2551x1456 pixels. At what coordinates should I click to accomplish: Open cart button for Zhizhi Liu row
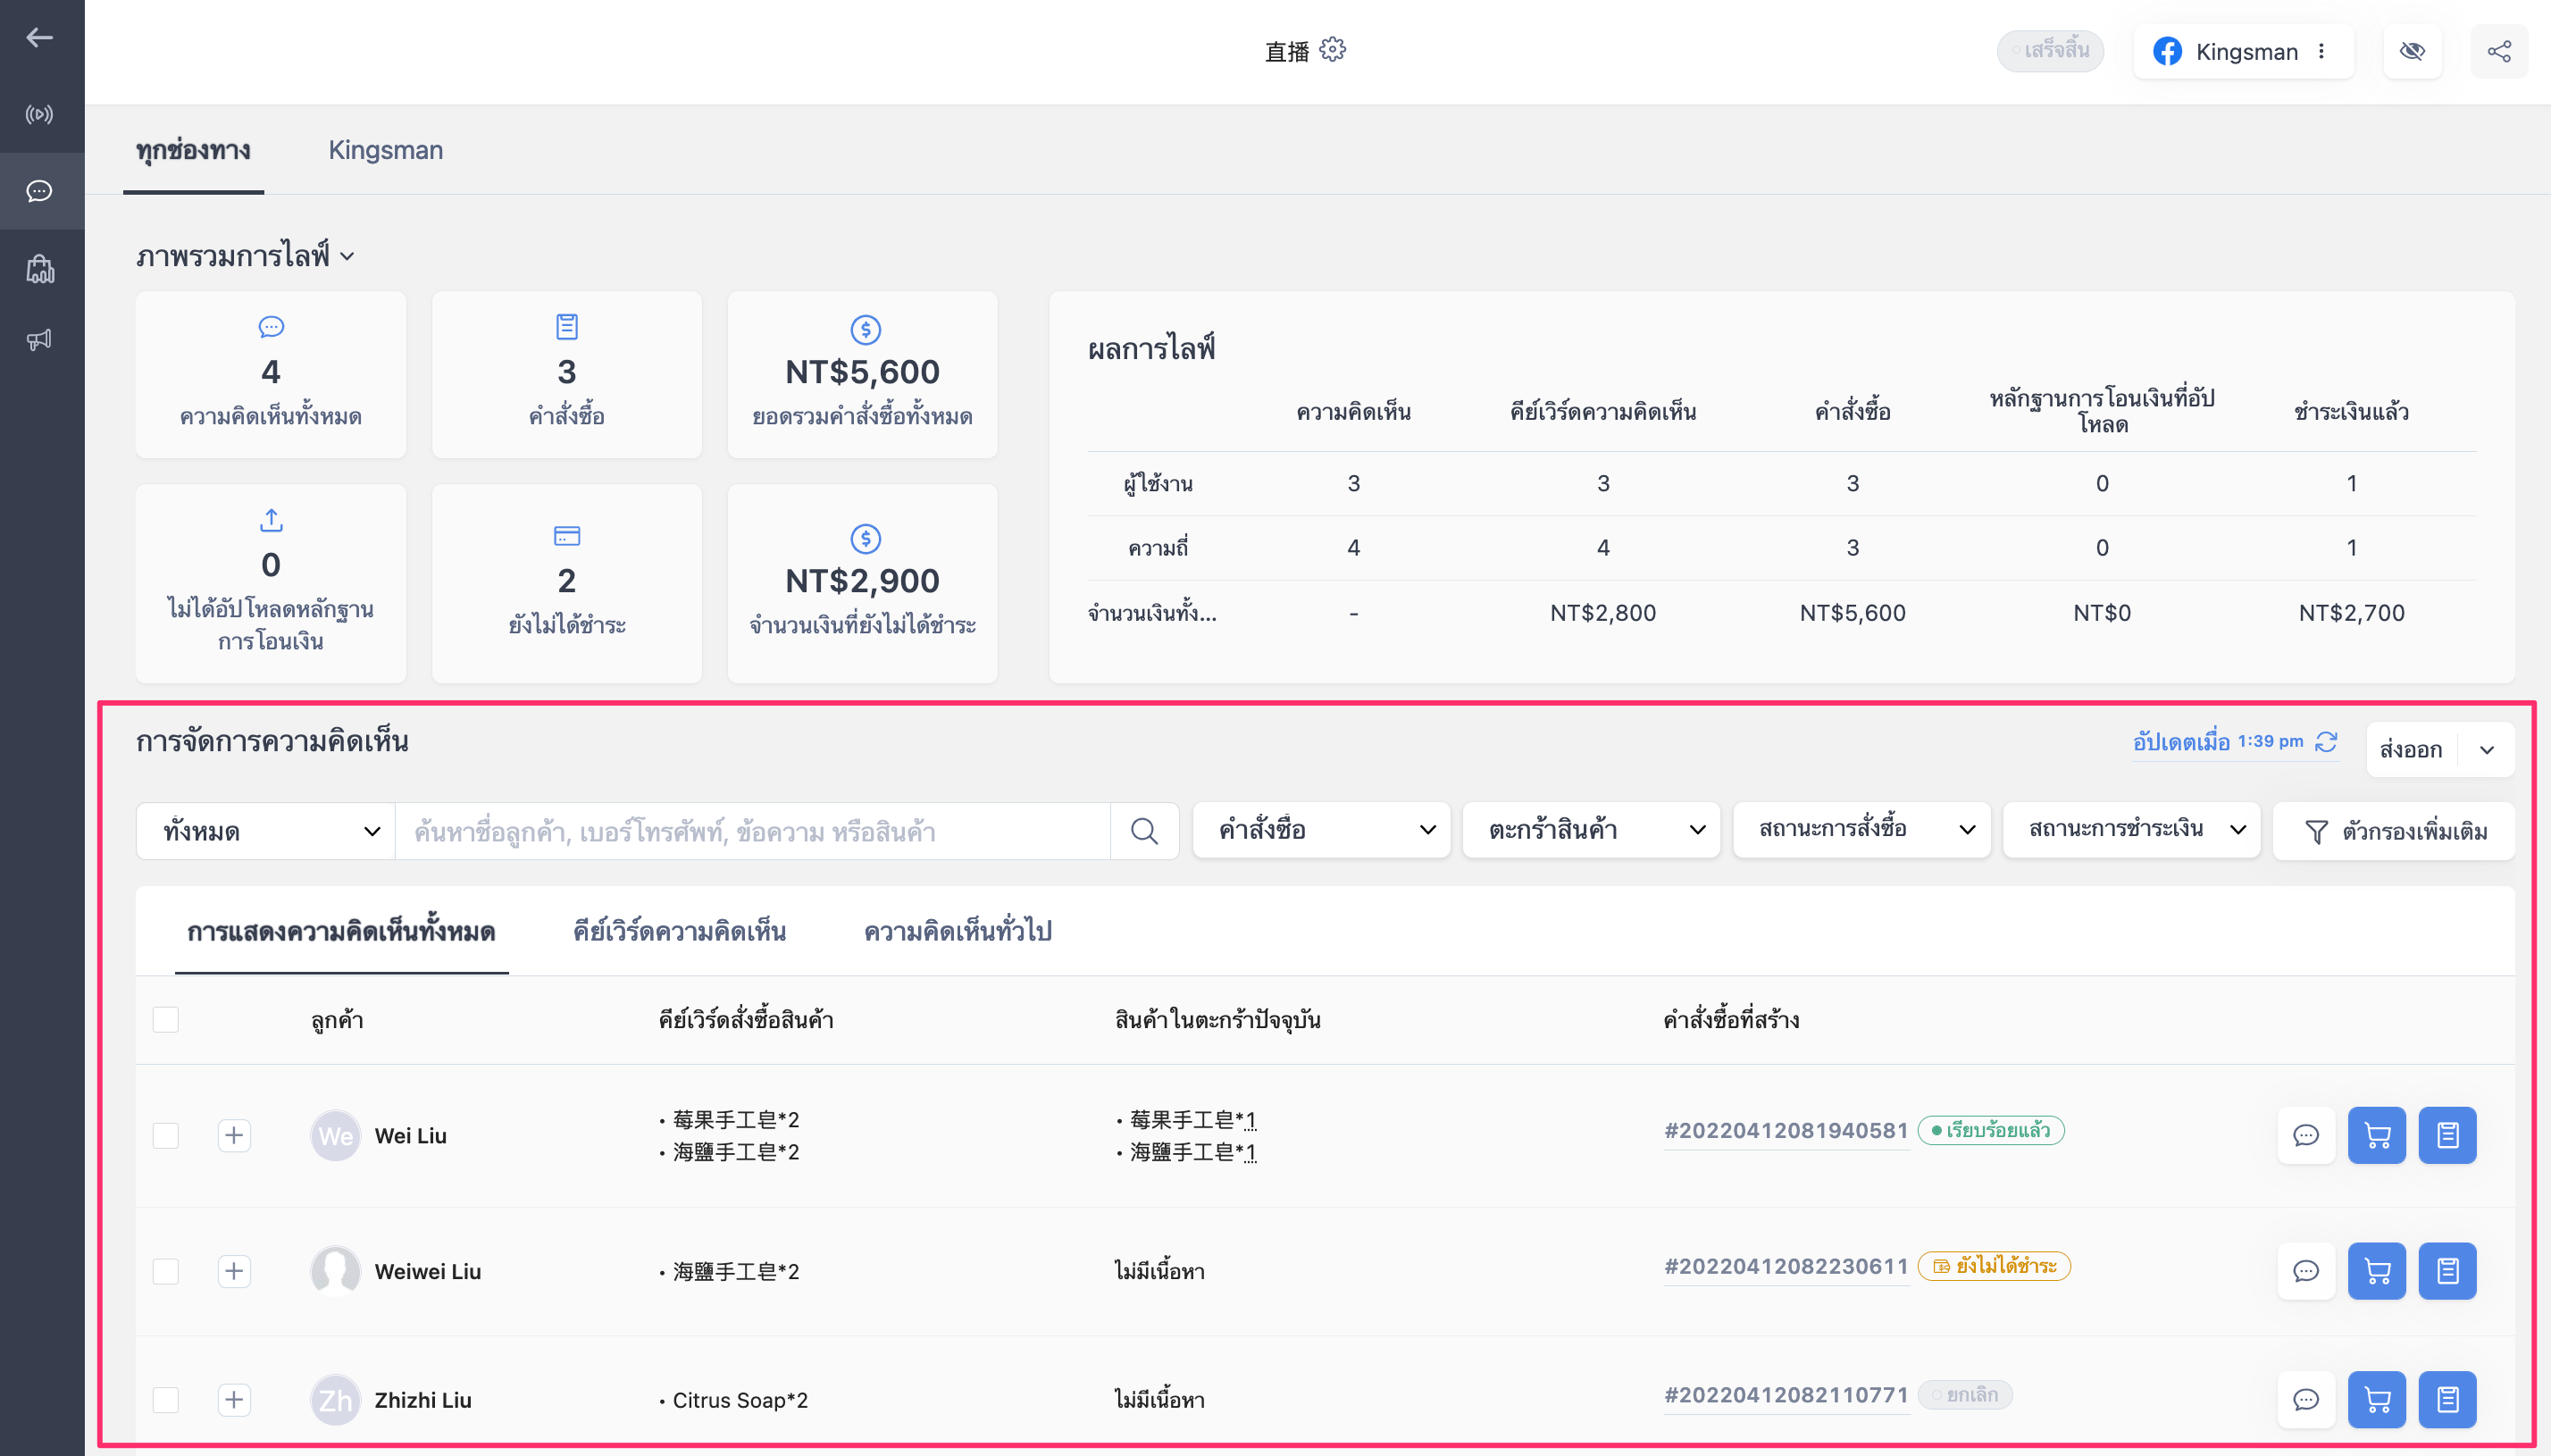tap(2377, 1399)
